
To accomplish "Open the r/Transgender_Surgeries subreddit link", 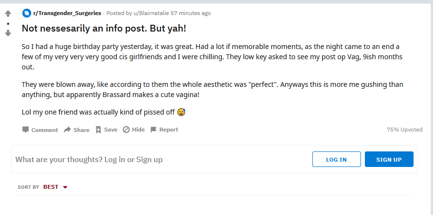I will (67, 13).
